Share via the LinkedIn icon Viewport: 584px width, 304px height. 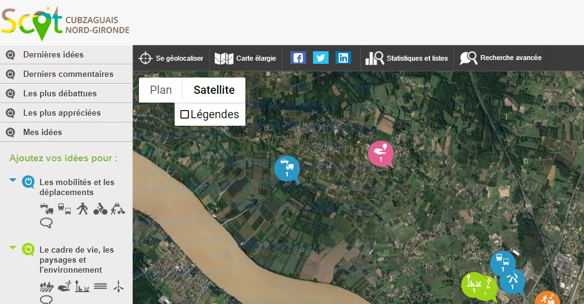[343, 58]
